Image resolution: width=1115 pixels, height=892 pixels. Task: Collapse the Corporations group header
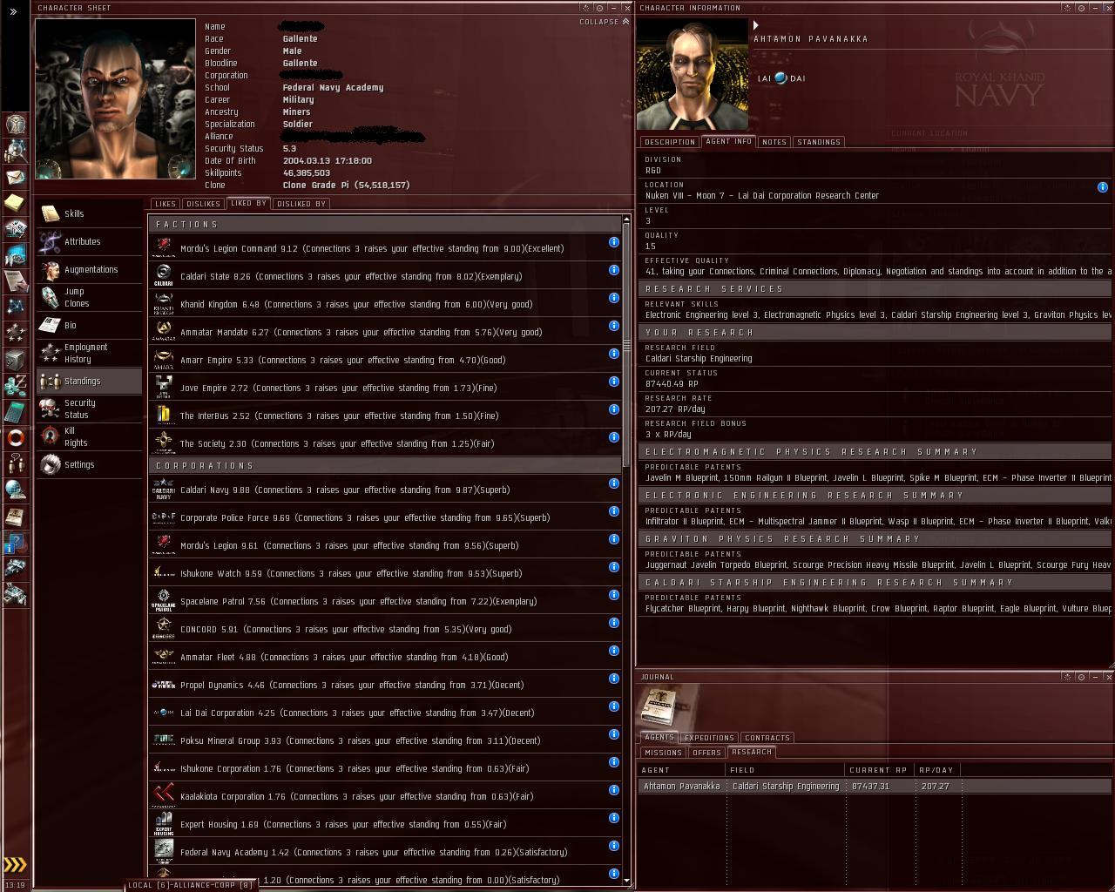(384, 465)
